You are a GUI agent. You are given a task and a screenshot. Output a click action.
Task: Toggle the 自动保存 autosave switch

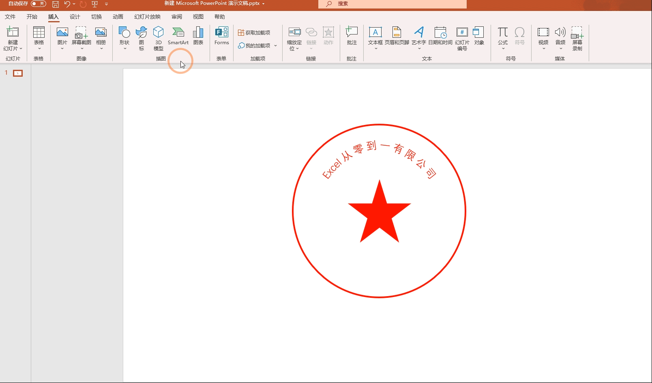point(39,4)
